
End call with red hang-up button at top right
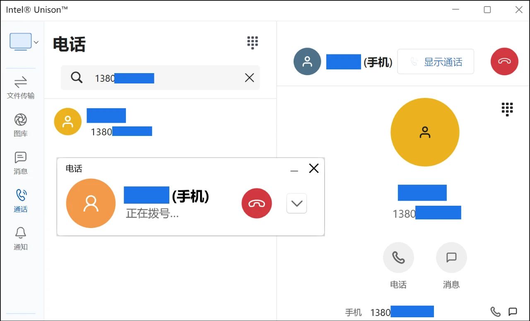pos(504,62)
